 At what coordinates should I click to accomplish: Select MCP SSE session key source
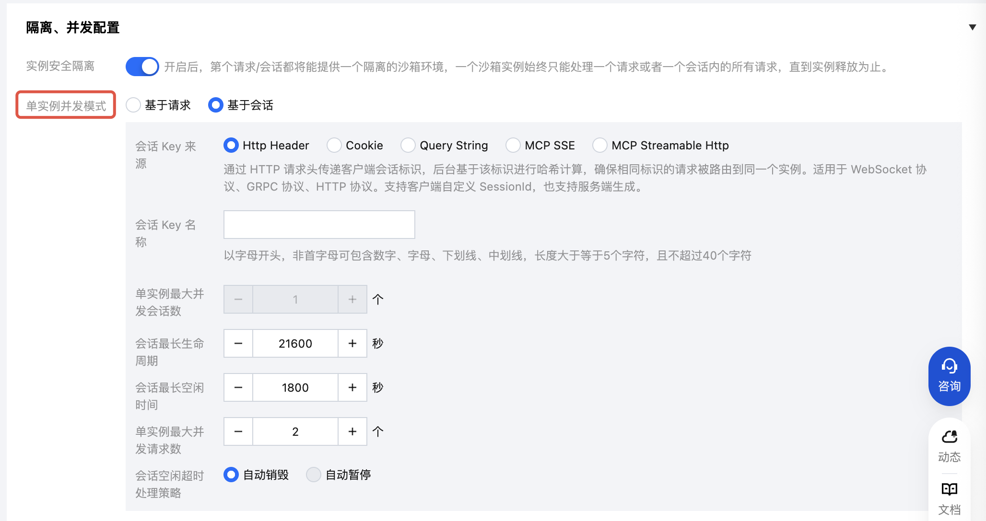[x=513, y=145]
